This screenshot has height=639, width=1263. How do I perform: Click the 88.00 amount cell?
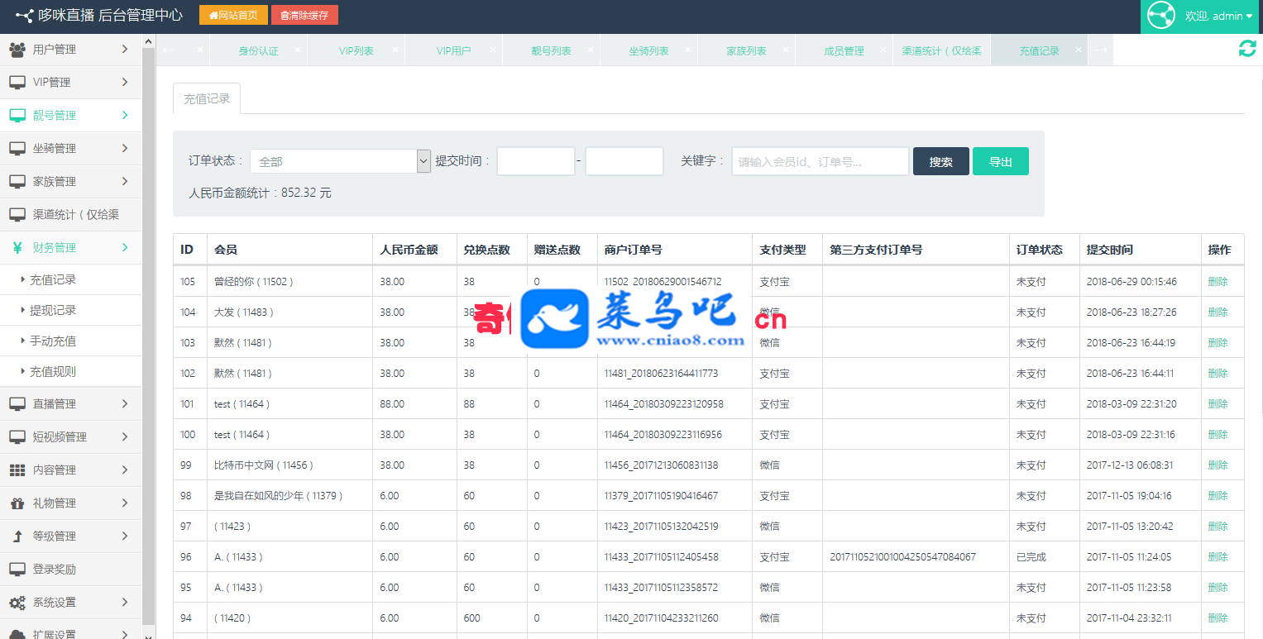[x=392, y=403]
